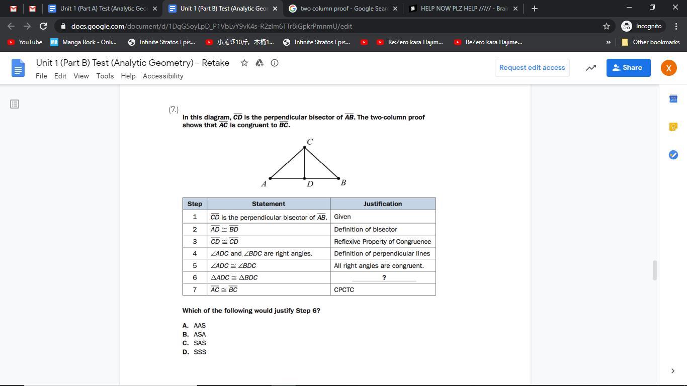Open the Re:Zero kara Hajim bookmark
This screenshot has height=386, width=687.
[410, 42]
